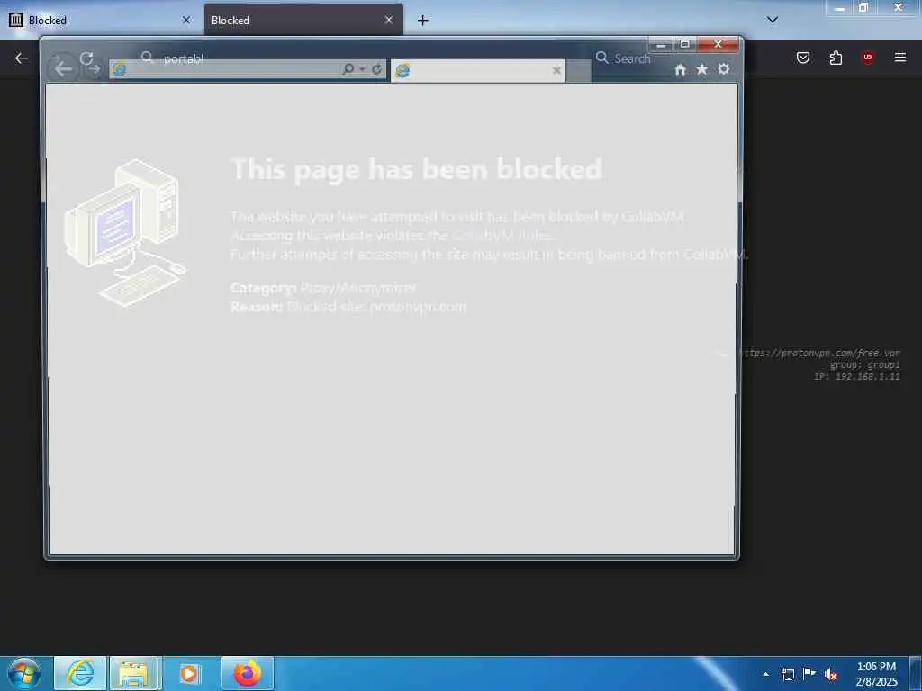Image resolution: width=922 pixels, height=691 pixels.
Task: Show hidden tray icons arrow
Action: click(765, 674)
